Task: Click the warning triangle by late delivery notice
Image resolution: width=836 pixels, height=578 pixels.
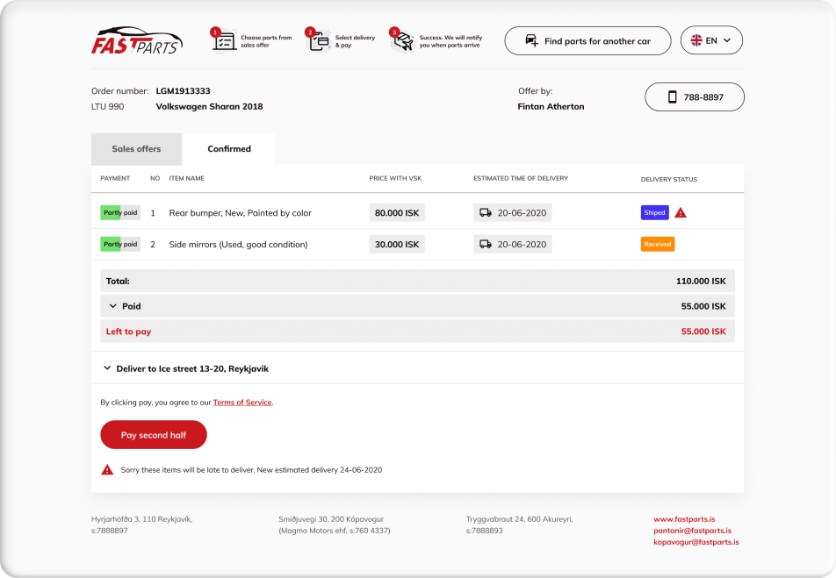Action: point(107,470)
